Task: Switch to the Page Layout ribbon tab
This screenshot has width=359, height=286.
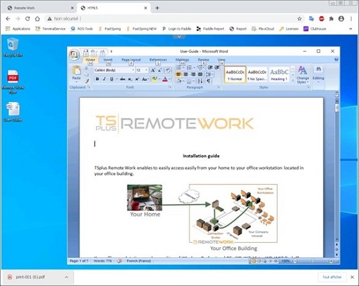Action: pos(131,60)
